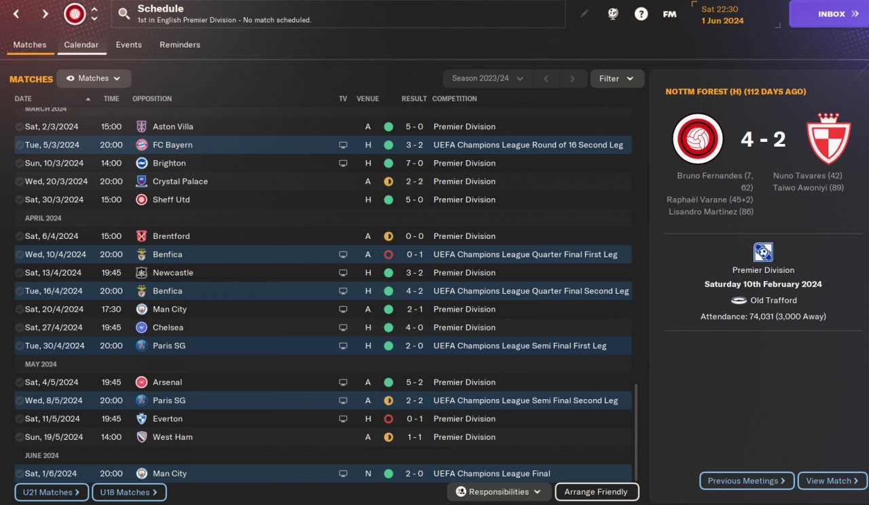
Task: Open U18 Matches
Action: click(129, 493)
